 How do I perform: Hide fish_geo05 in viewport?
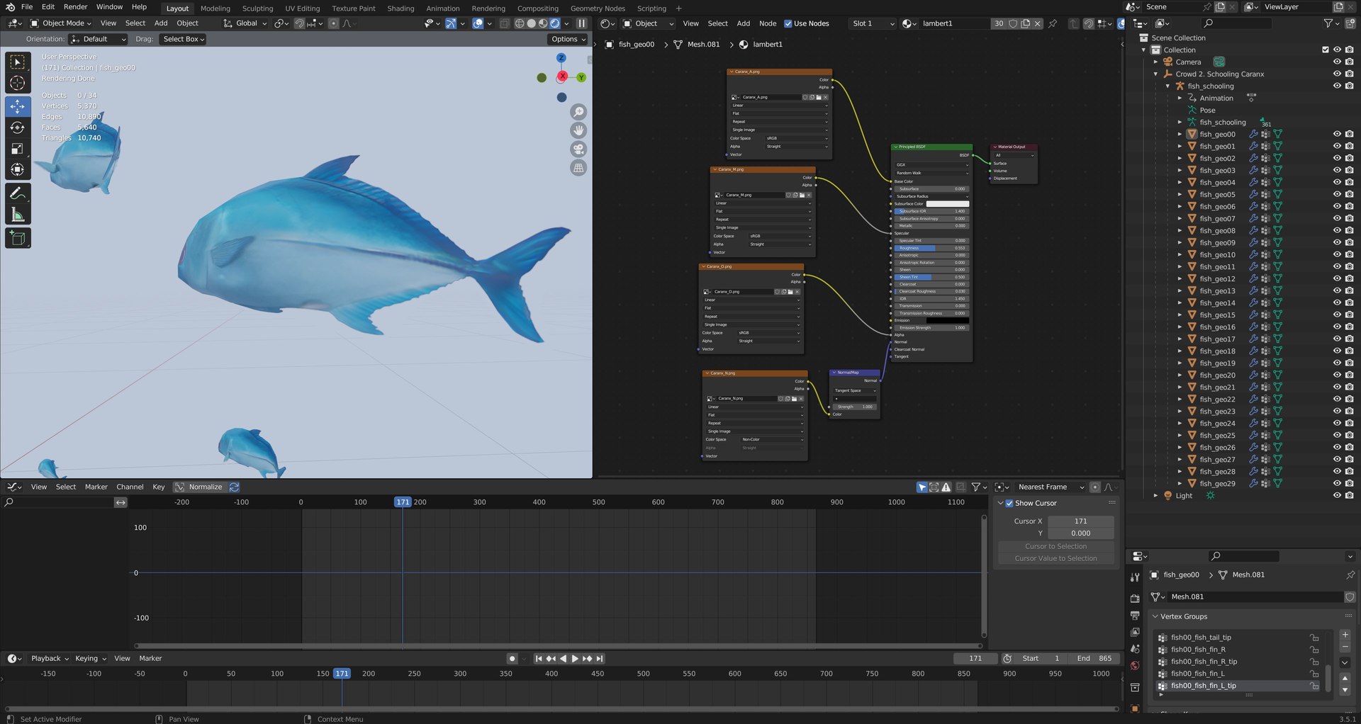(x=1337, y=194)
